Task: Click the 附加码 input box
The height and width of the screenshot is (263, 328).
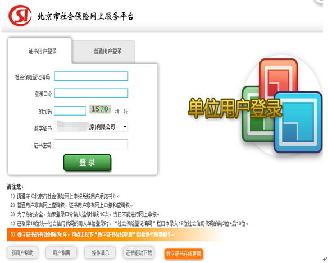Action: point(70,110)
